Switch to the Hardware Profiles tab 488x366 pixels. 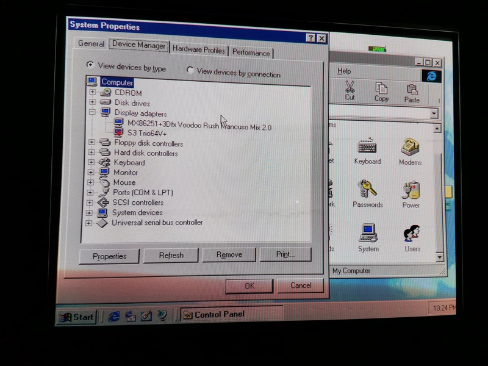198,49
